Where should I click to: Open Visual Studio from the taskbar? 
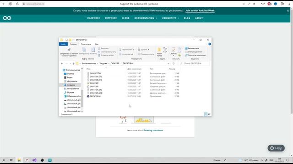pyautogui.click(x=34, y=160)
